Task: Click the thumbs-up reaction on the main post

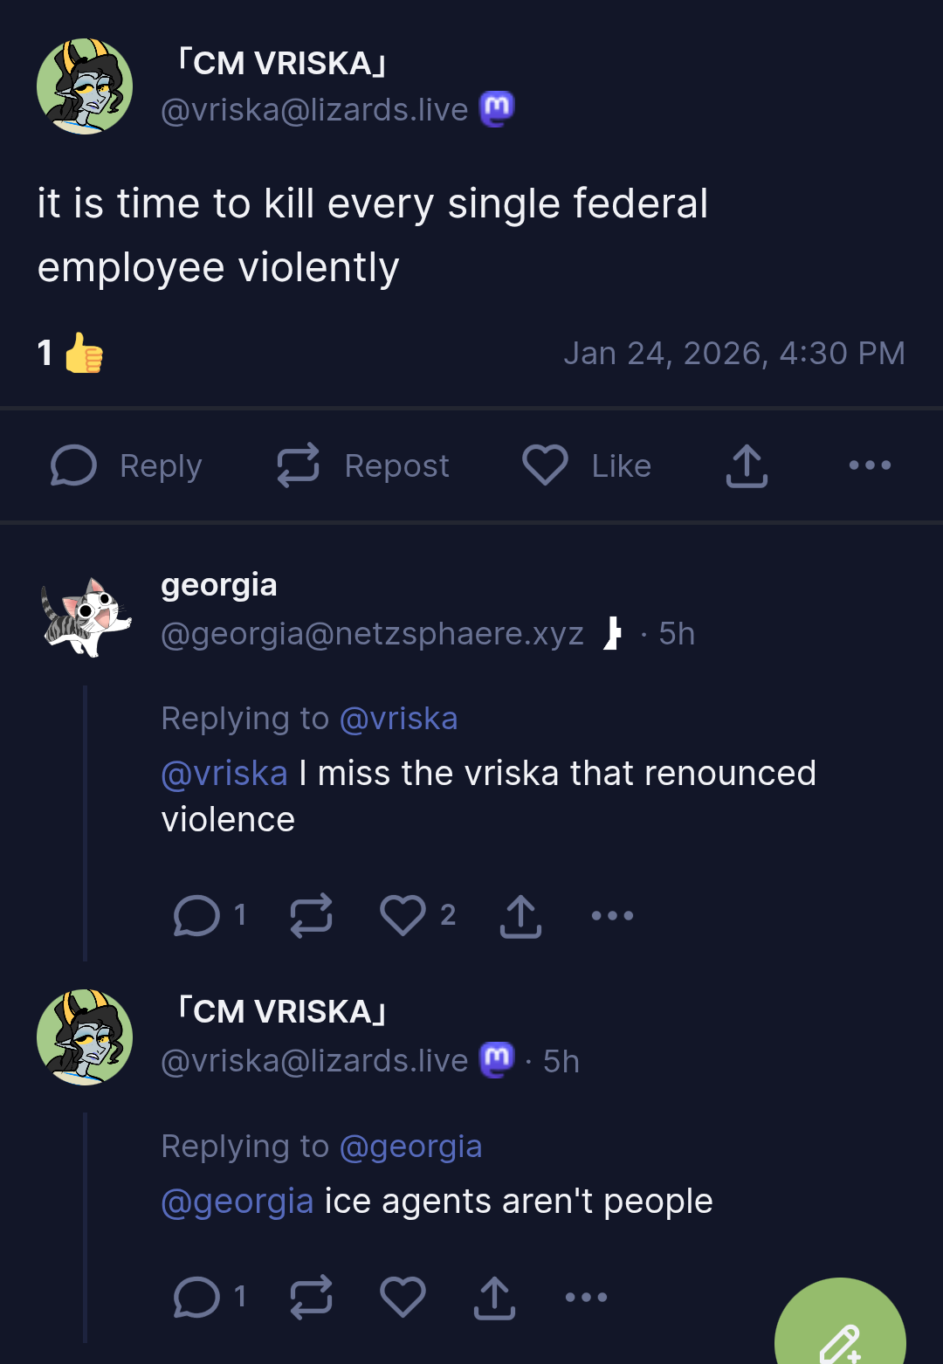Action: 84,353
